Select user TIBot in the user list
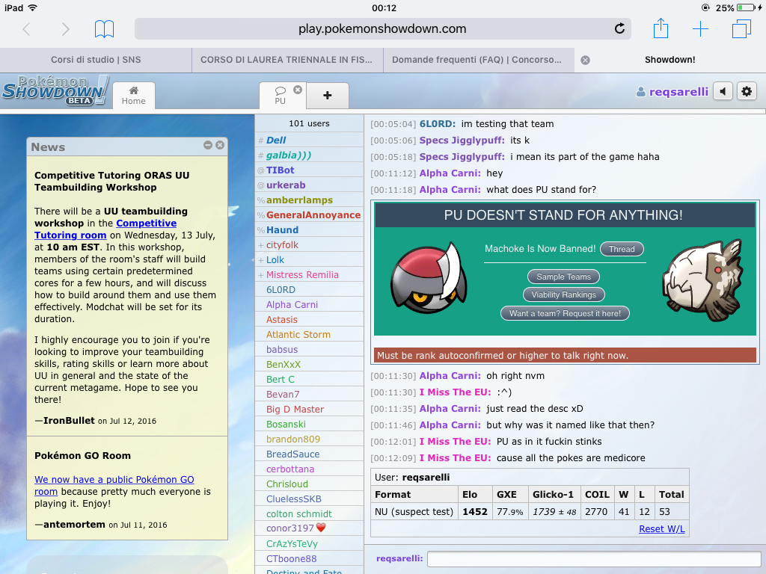 pyautogui.click(x=309, y=170)
